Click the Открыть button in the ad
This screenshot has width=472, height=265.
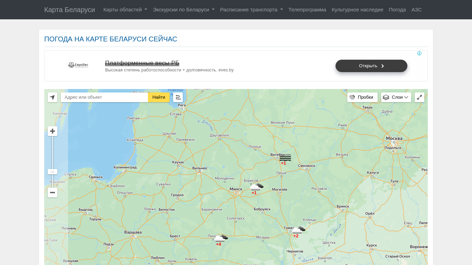pyautogui.click(x=371, y=66)
